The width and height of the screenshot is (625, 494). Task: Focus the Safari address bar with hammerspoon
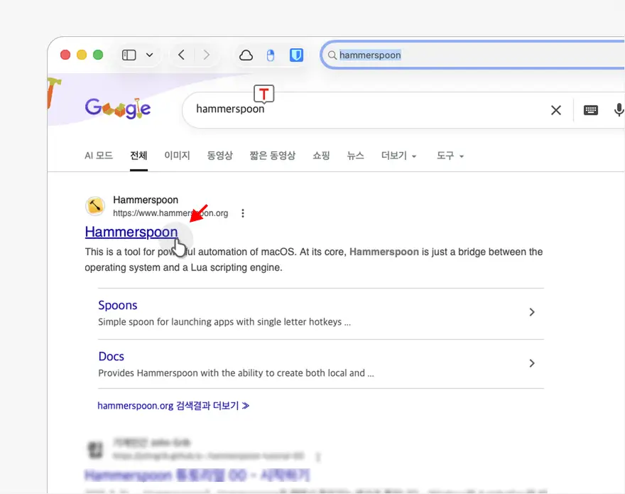point(473,55)
